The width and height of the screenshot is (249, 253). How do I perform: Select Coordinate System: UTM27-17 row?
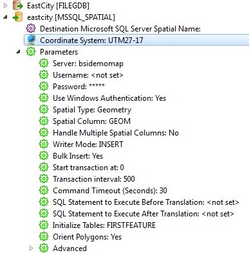point(136,40)
